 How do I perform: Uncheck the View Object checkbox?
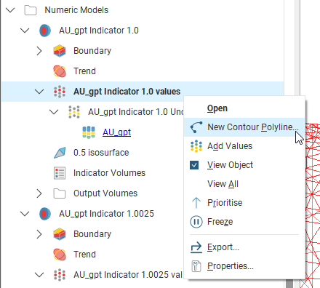[x=194, y=165]
